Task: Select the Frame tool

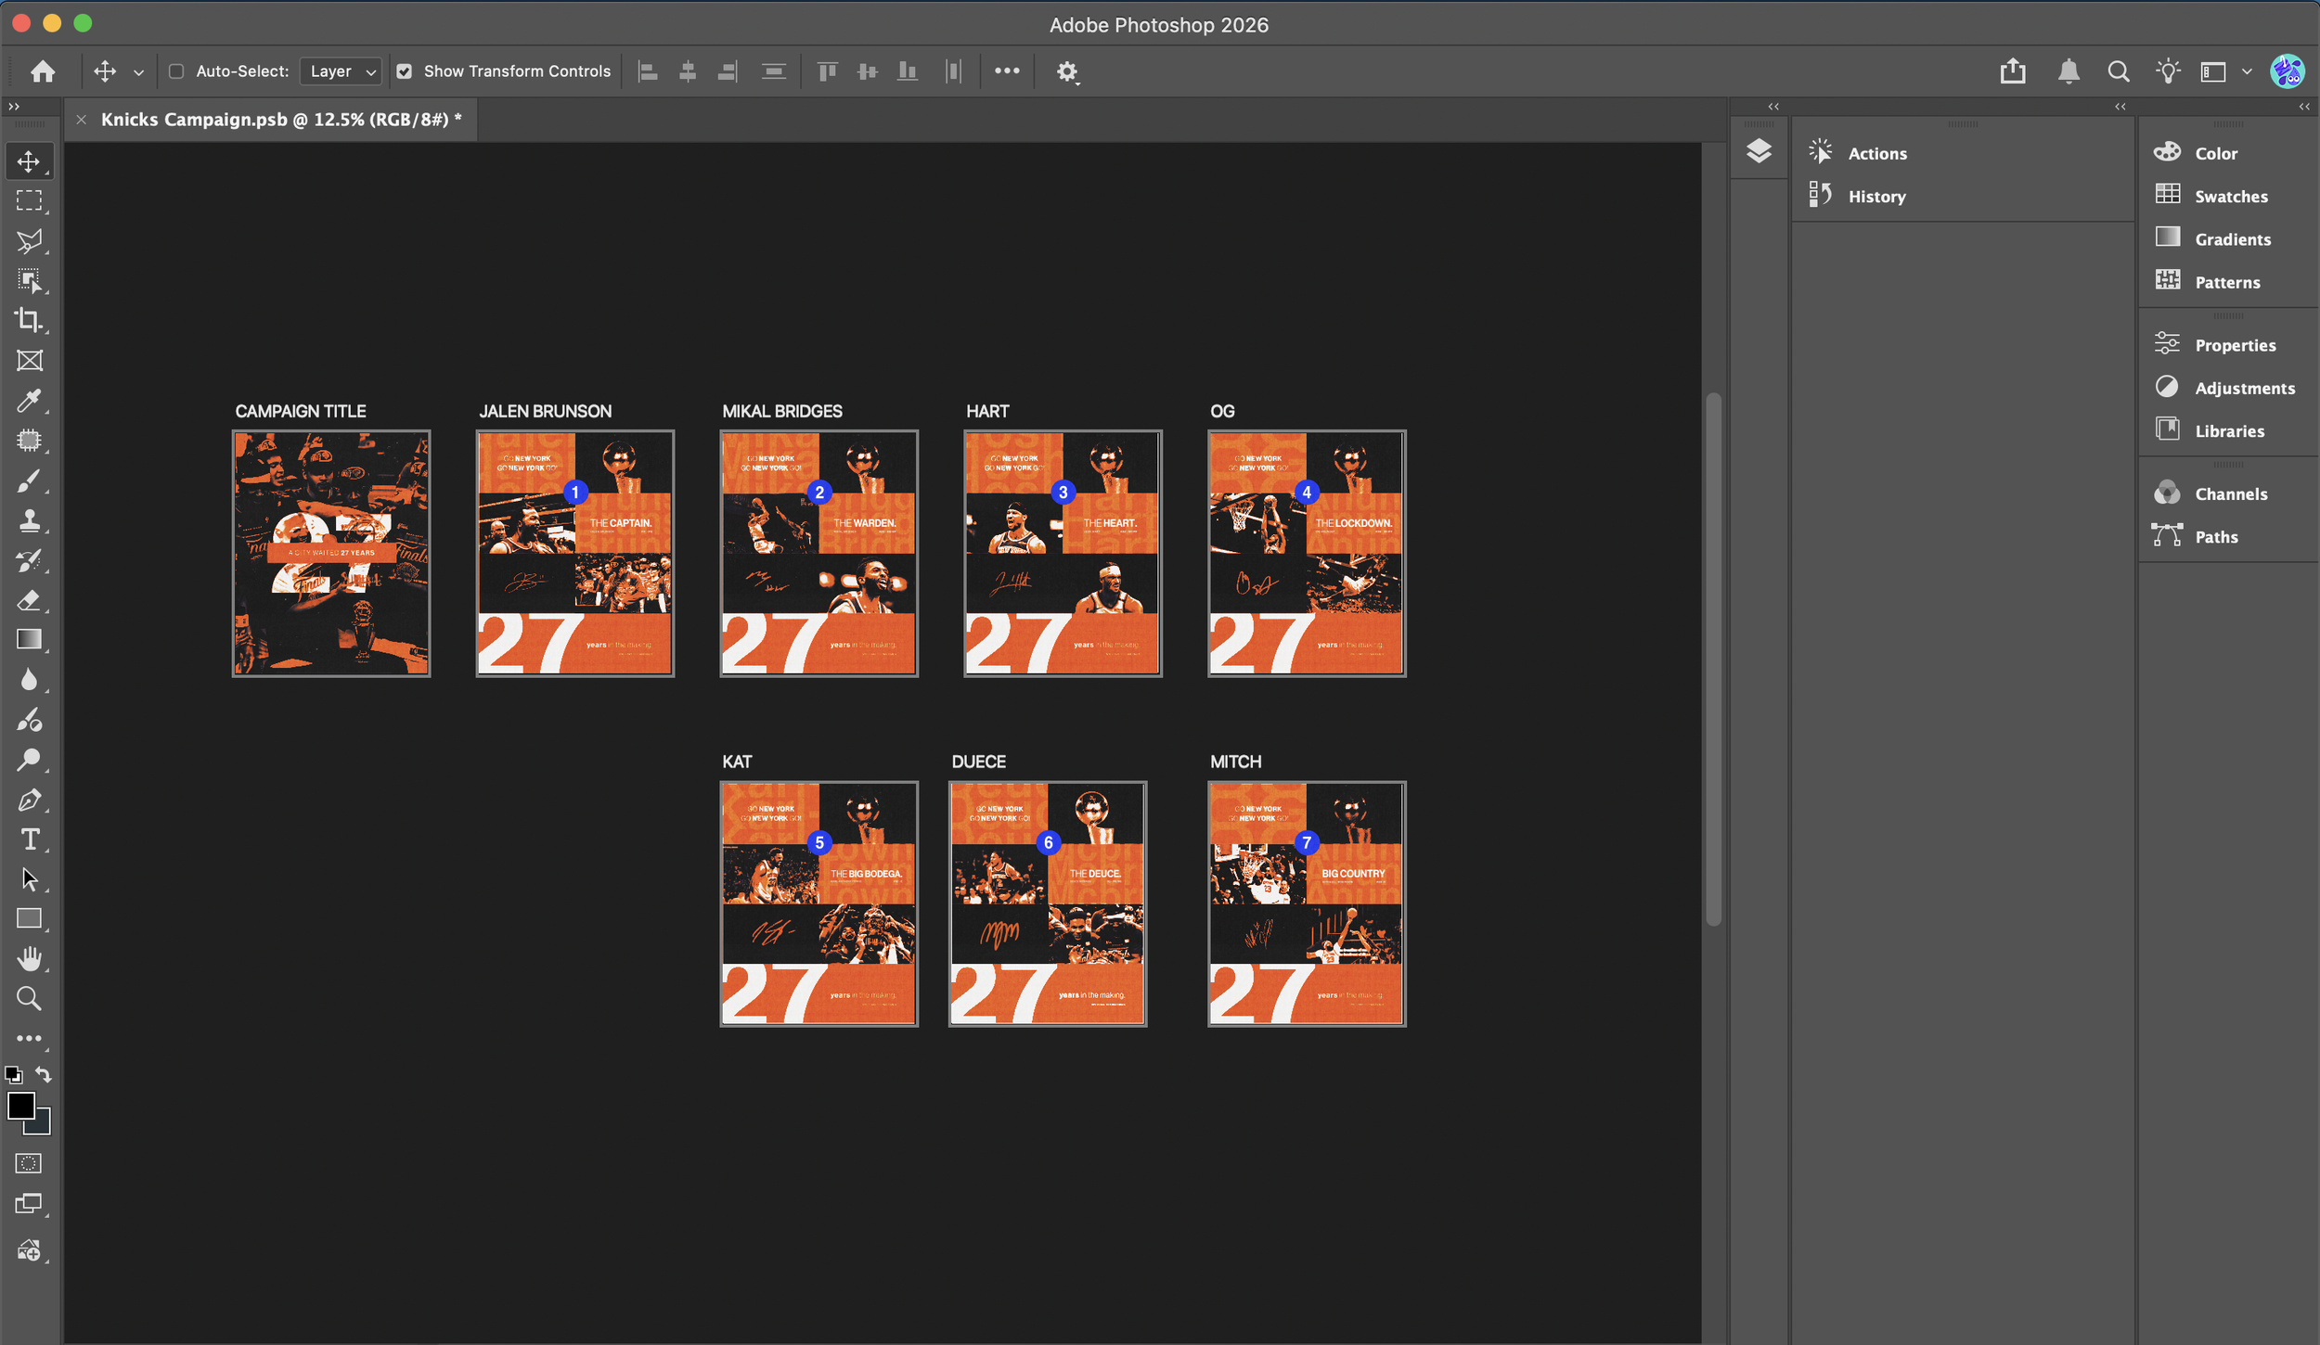Action: pos(29,361)
